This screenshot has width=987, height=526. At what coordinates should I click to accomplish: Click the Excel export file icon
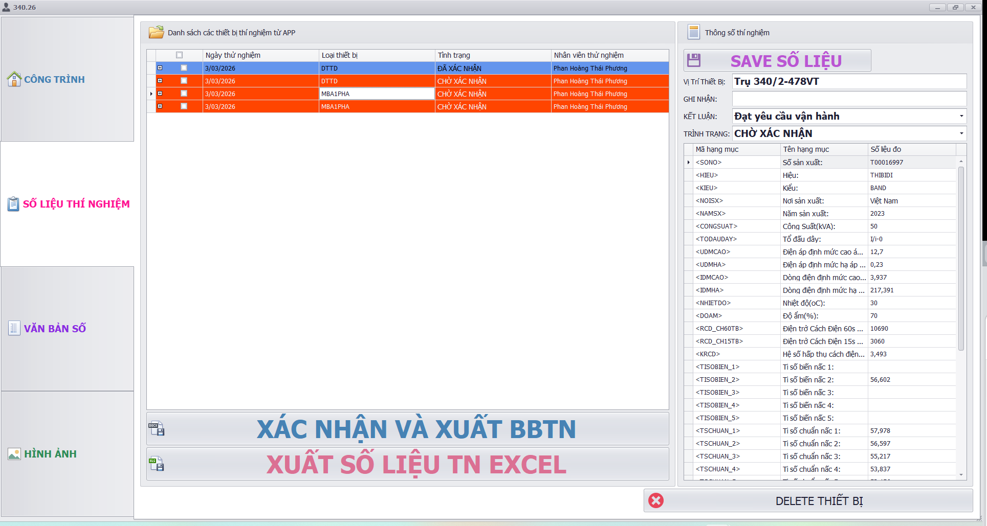[x=157, y=464]
